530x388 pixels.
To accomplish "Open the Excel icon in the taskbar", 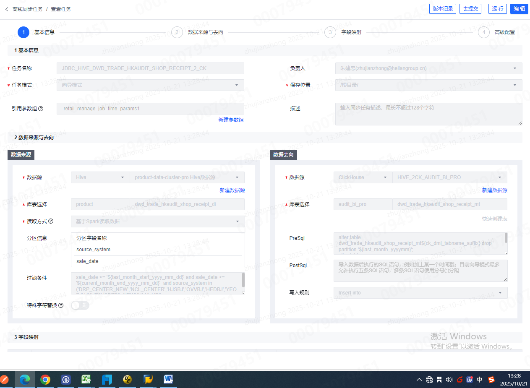I will [x=86, y=380].
